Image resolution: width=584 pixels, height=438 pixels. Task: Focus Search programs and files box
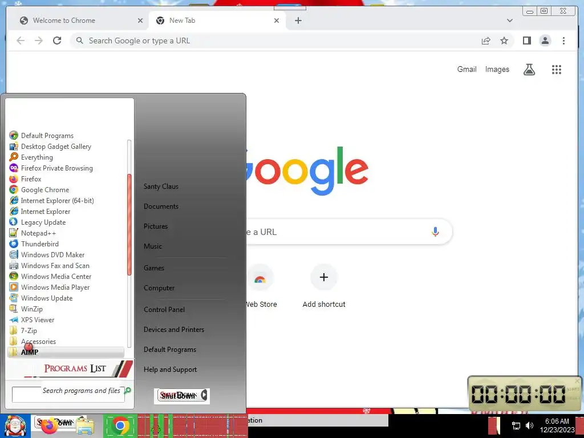pyautogui.click(x=68, y=395)
